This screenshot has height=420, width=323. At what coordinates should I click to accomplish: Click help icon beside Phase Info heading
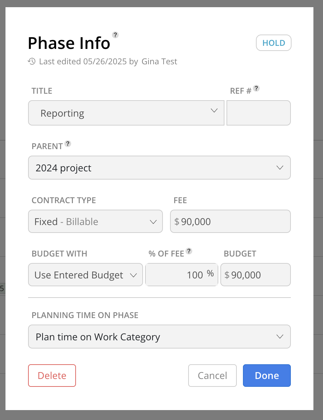pyautogui.click(x=115, y=35)
